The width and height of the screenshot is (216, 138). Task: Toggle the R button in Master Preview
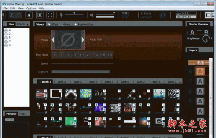point(206,32)
